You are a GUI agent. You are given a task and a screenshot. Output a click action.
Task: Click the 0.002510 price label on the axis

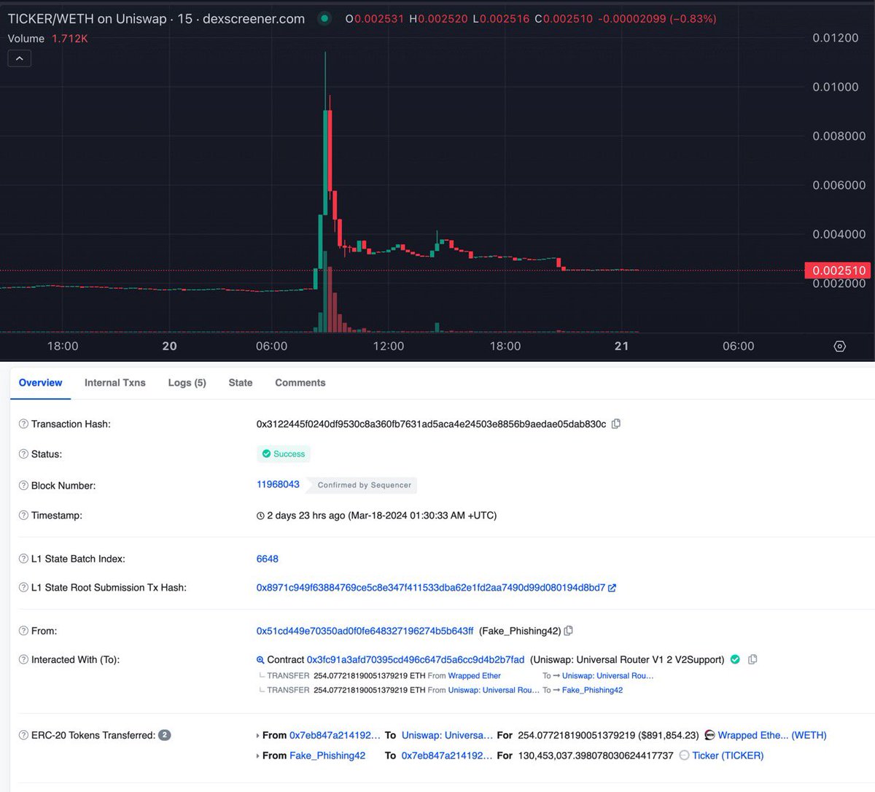[x=839, y=271]
